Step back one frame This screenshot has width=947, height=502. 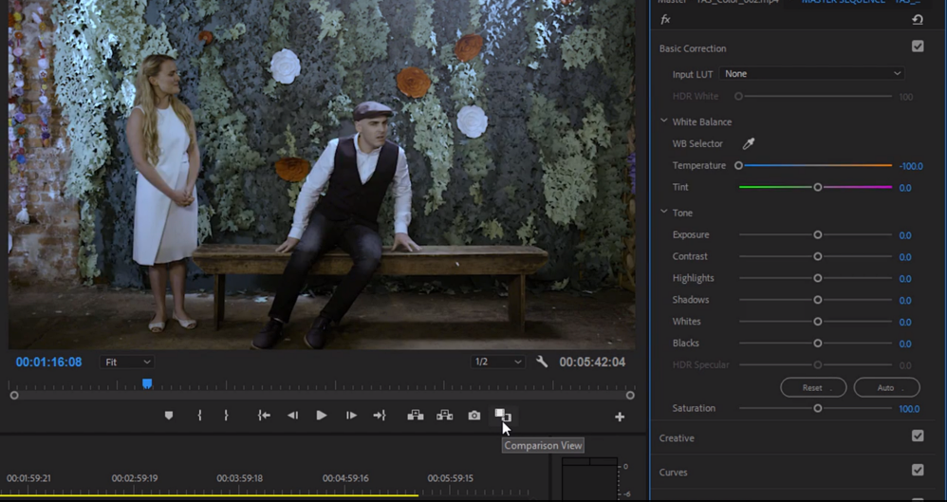pos(293,416)
